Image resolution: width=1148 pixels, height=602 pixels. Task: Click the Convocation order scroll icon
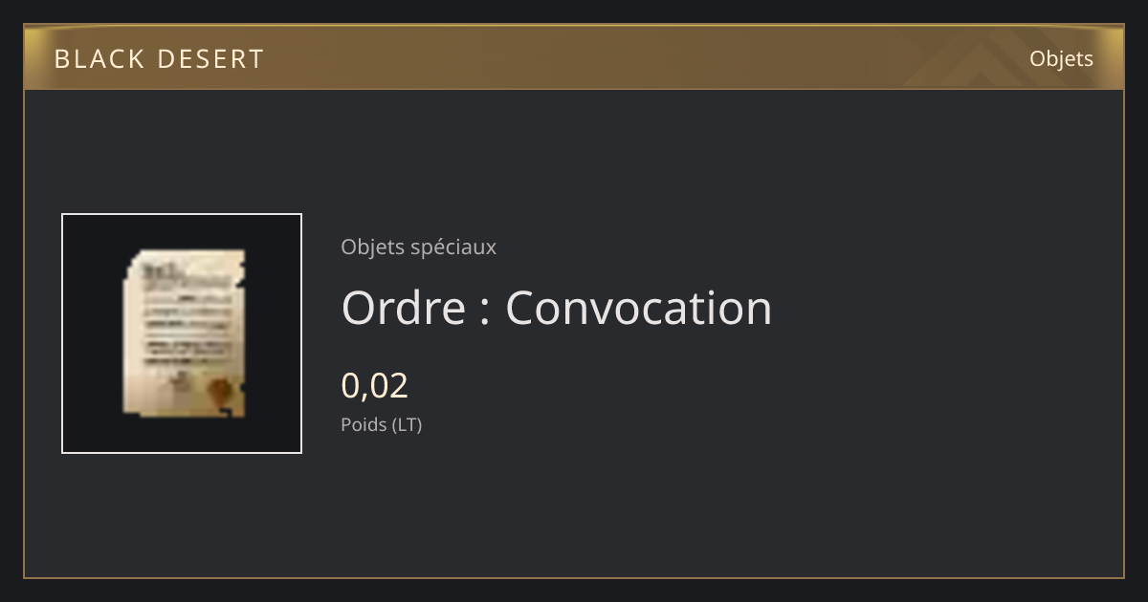click(184, 333)
